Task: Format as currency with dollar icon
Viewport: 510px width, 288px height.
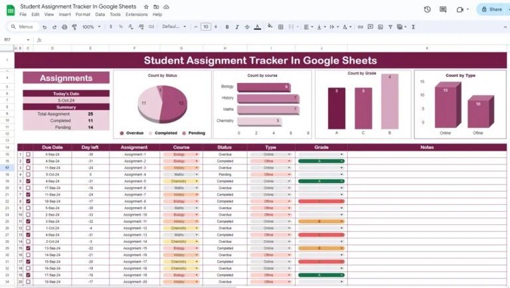Action: point(111,27)
